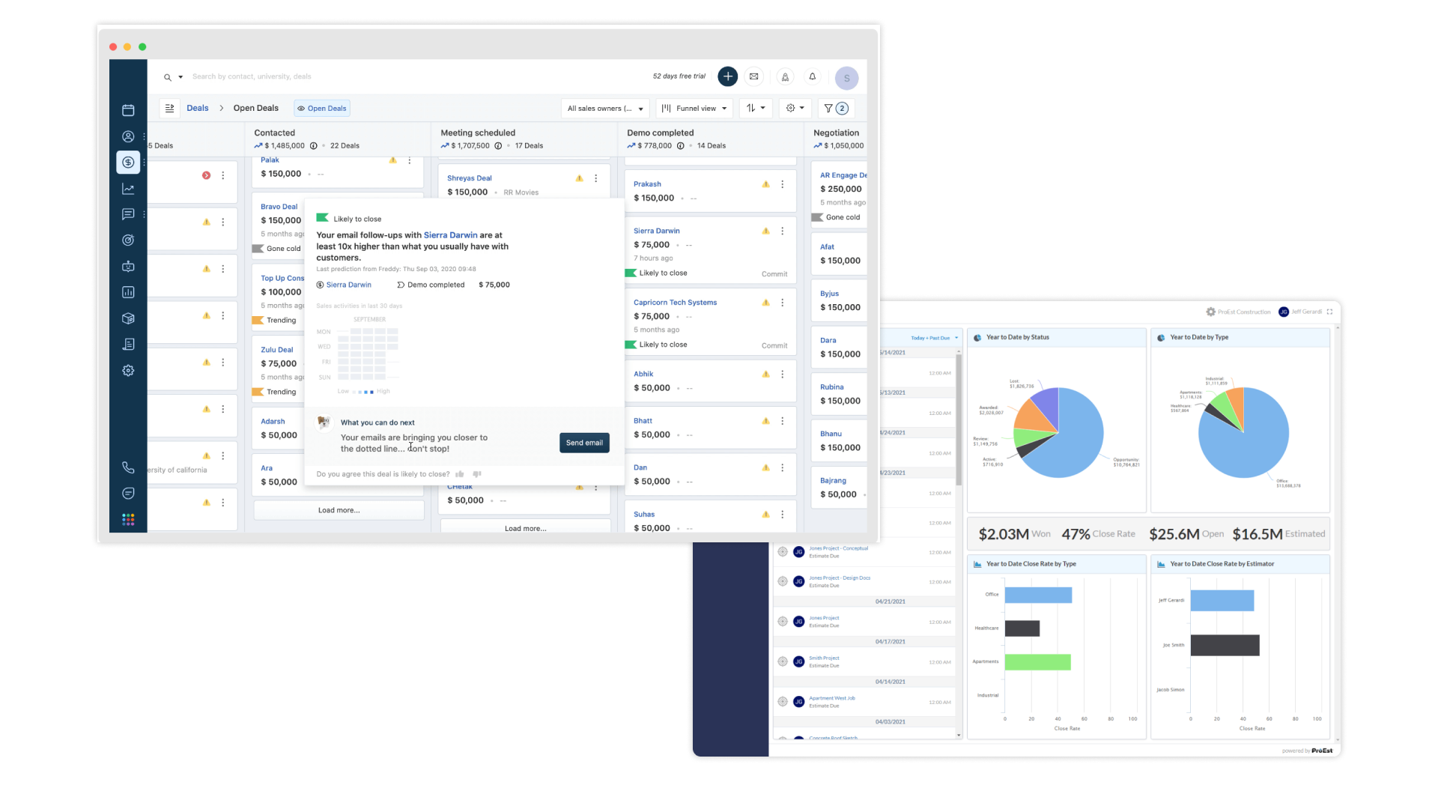1438x809 pixels.
Task: Open the settings gear icon in sidebar
Action: point(127,371)
